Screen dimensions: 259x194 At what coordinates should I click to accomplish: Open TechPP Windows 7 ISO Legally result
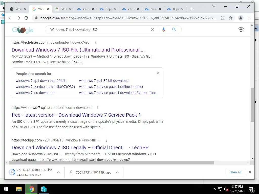[x=80, y=148]
